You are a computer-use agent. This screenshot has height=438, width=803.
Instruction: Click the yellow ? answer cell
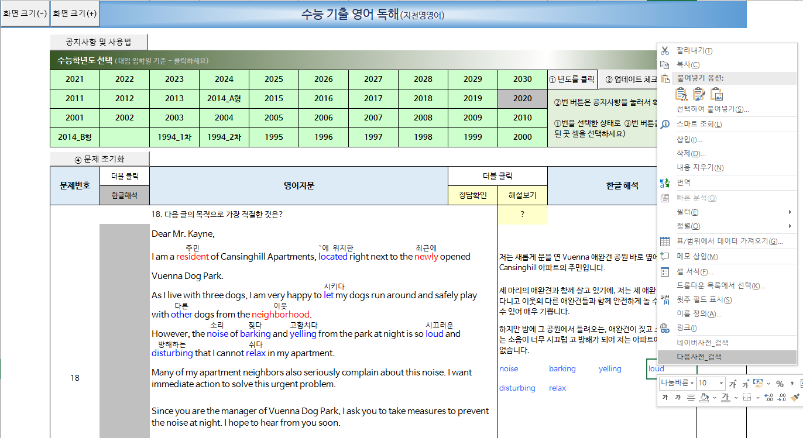[x=523, y=215]
